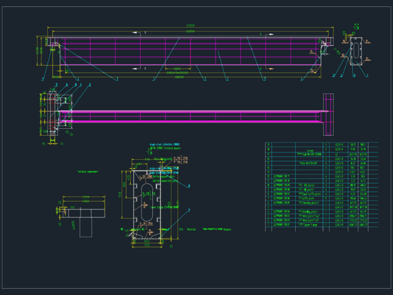Screen dimensions: 393x295
Task: Click the 846 dimension under the section
Action: [x=147, y=241]
